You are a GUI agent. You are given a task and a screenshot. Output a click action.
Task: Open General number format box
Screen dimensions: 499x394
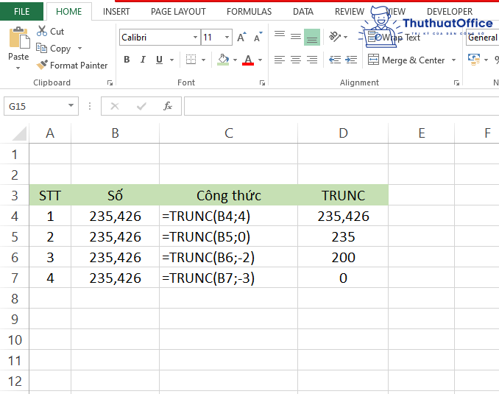(483, 38)
